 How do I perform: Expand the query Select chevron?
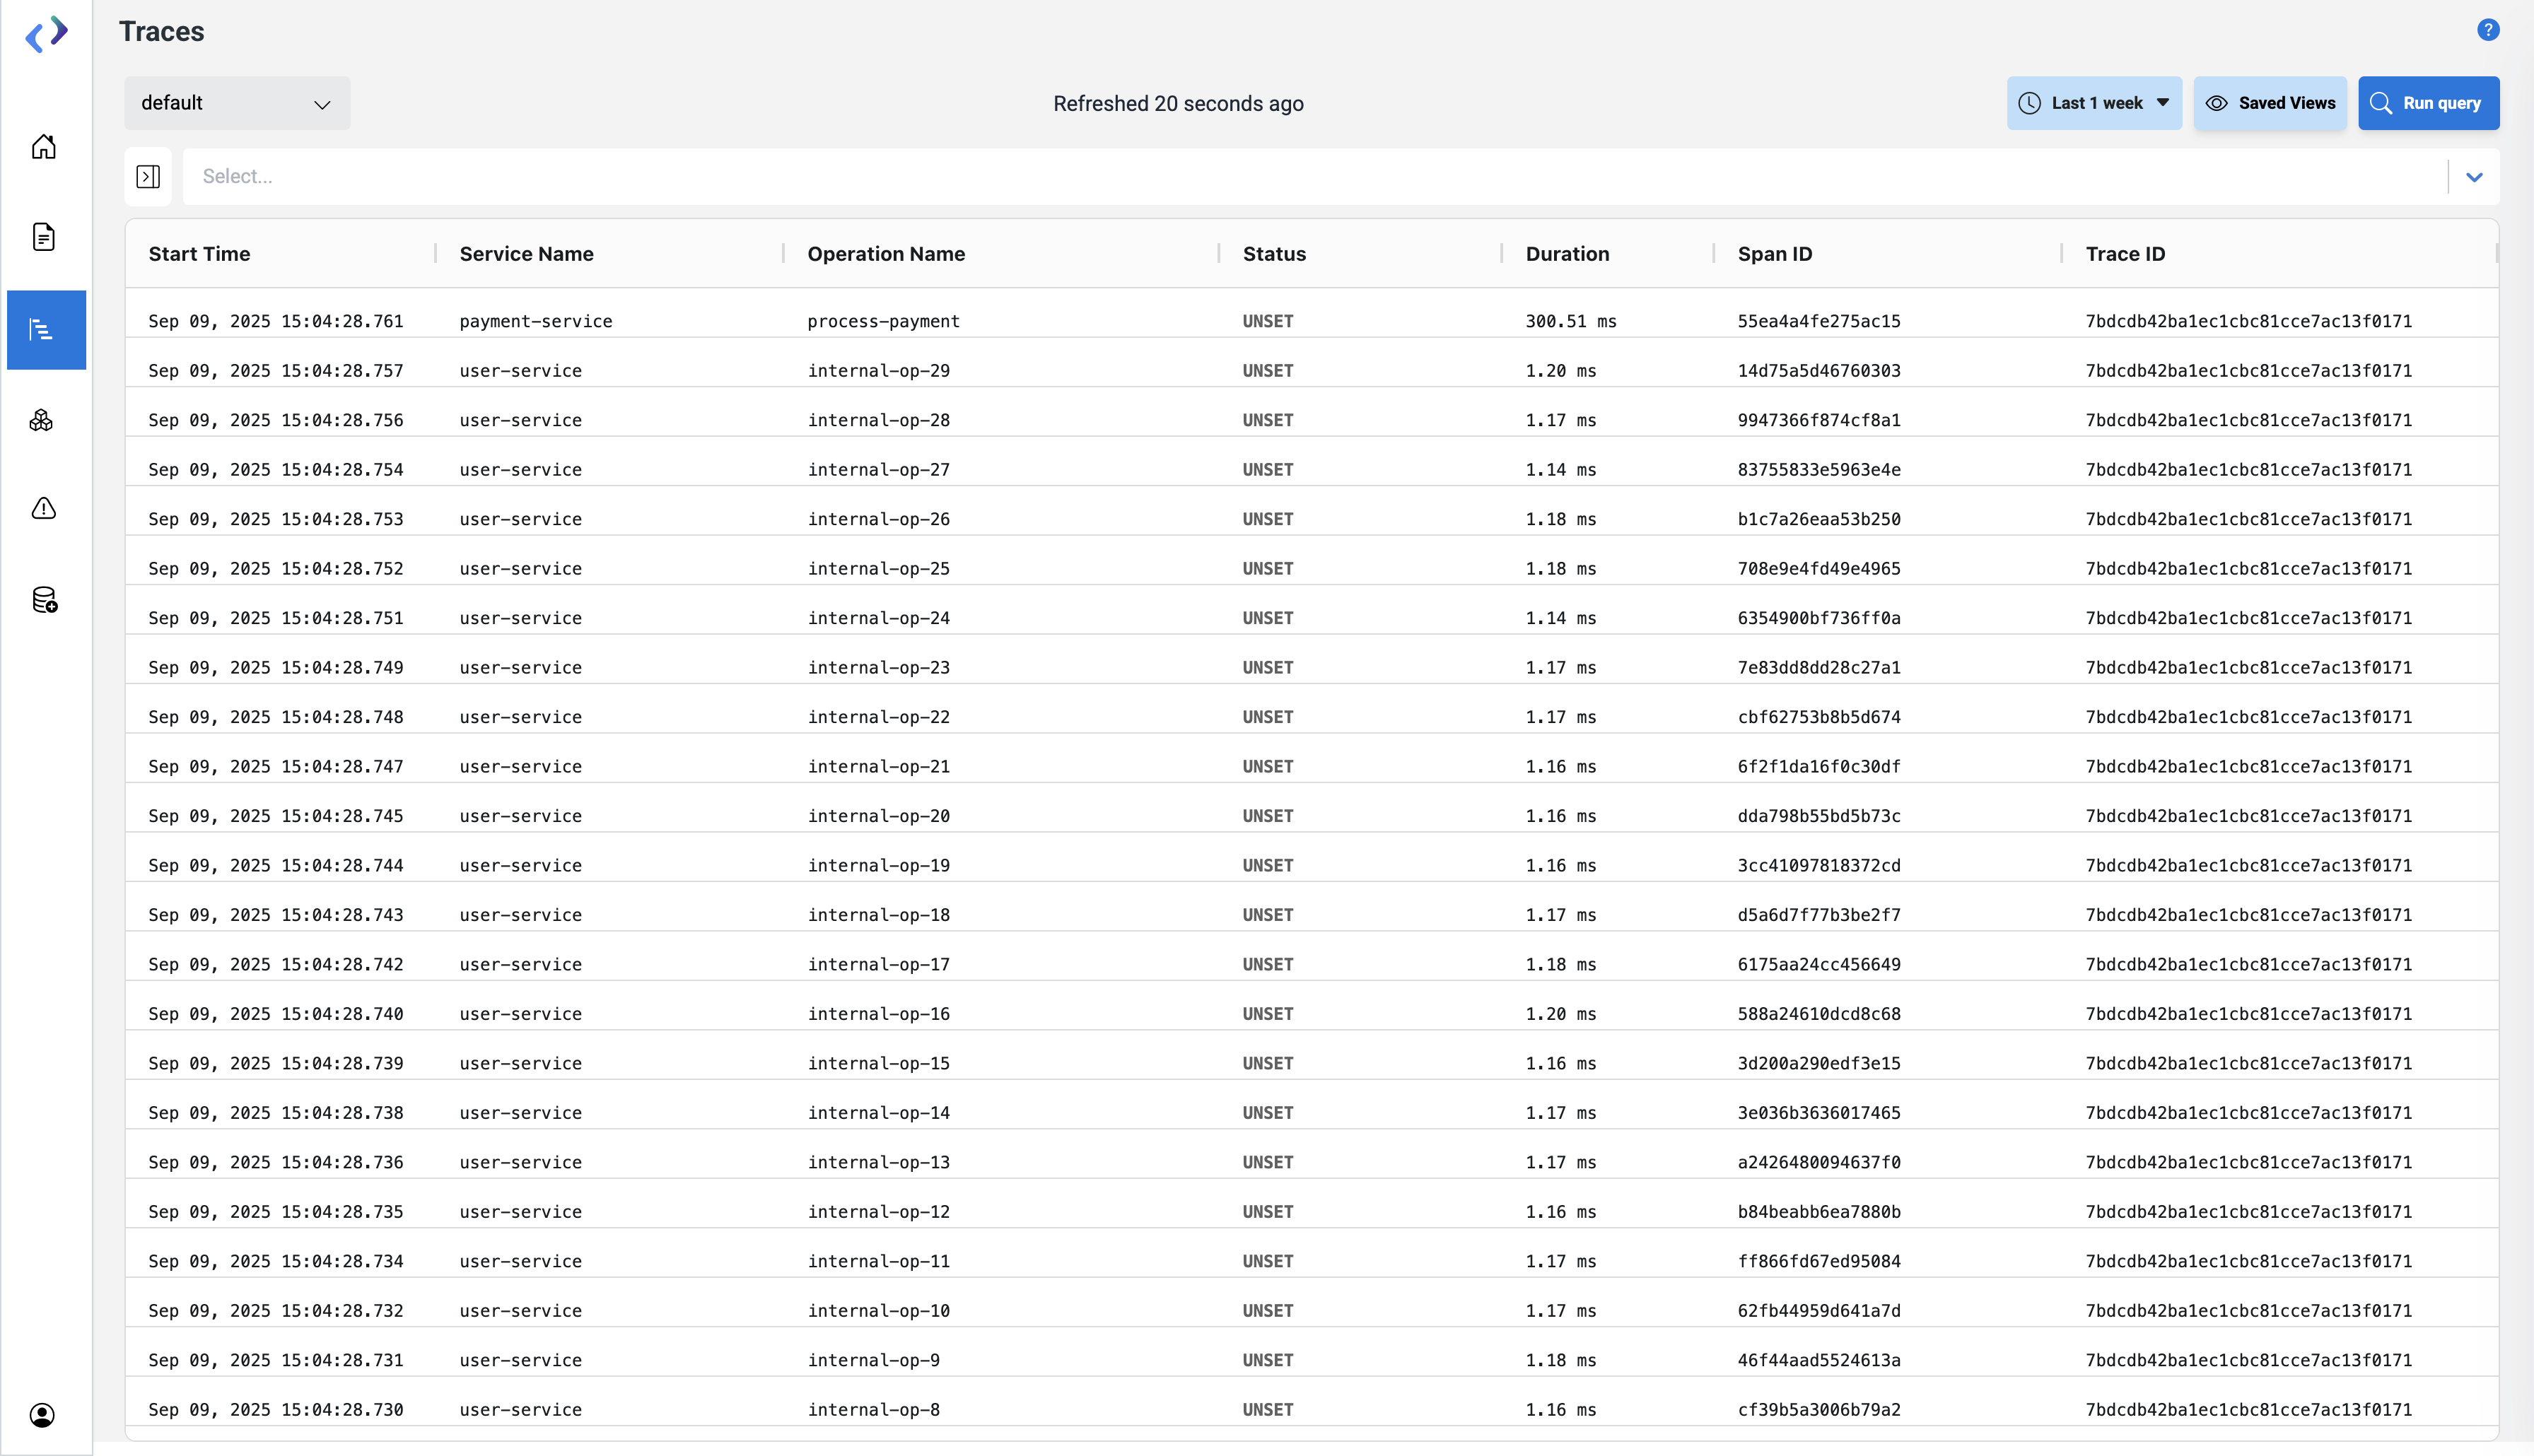pyautogui.click(x=2474, y=177)
